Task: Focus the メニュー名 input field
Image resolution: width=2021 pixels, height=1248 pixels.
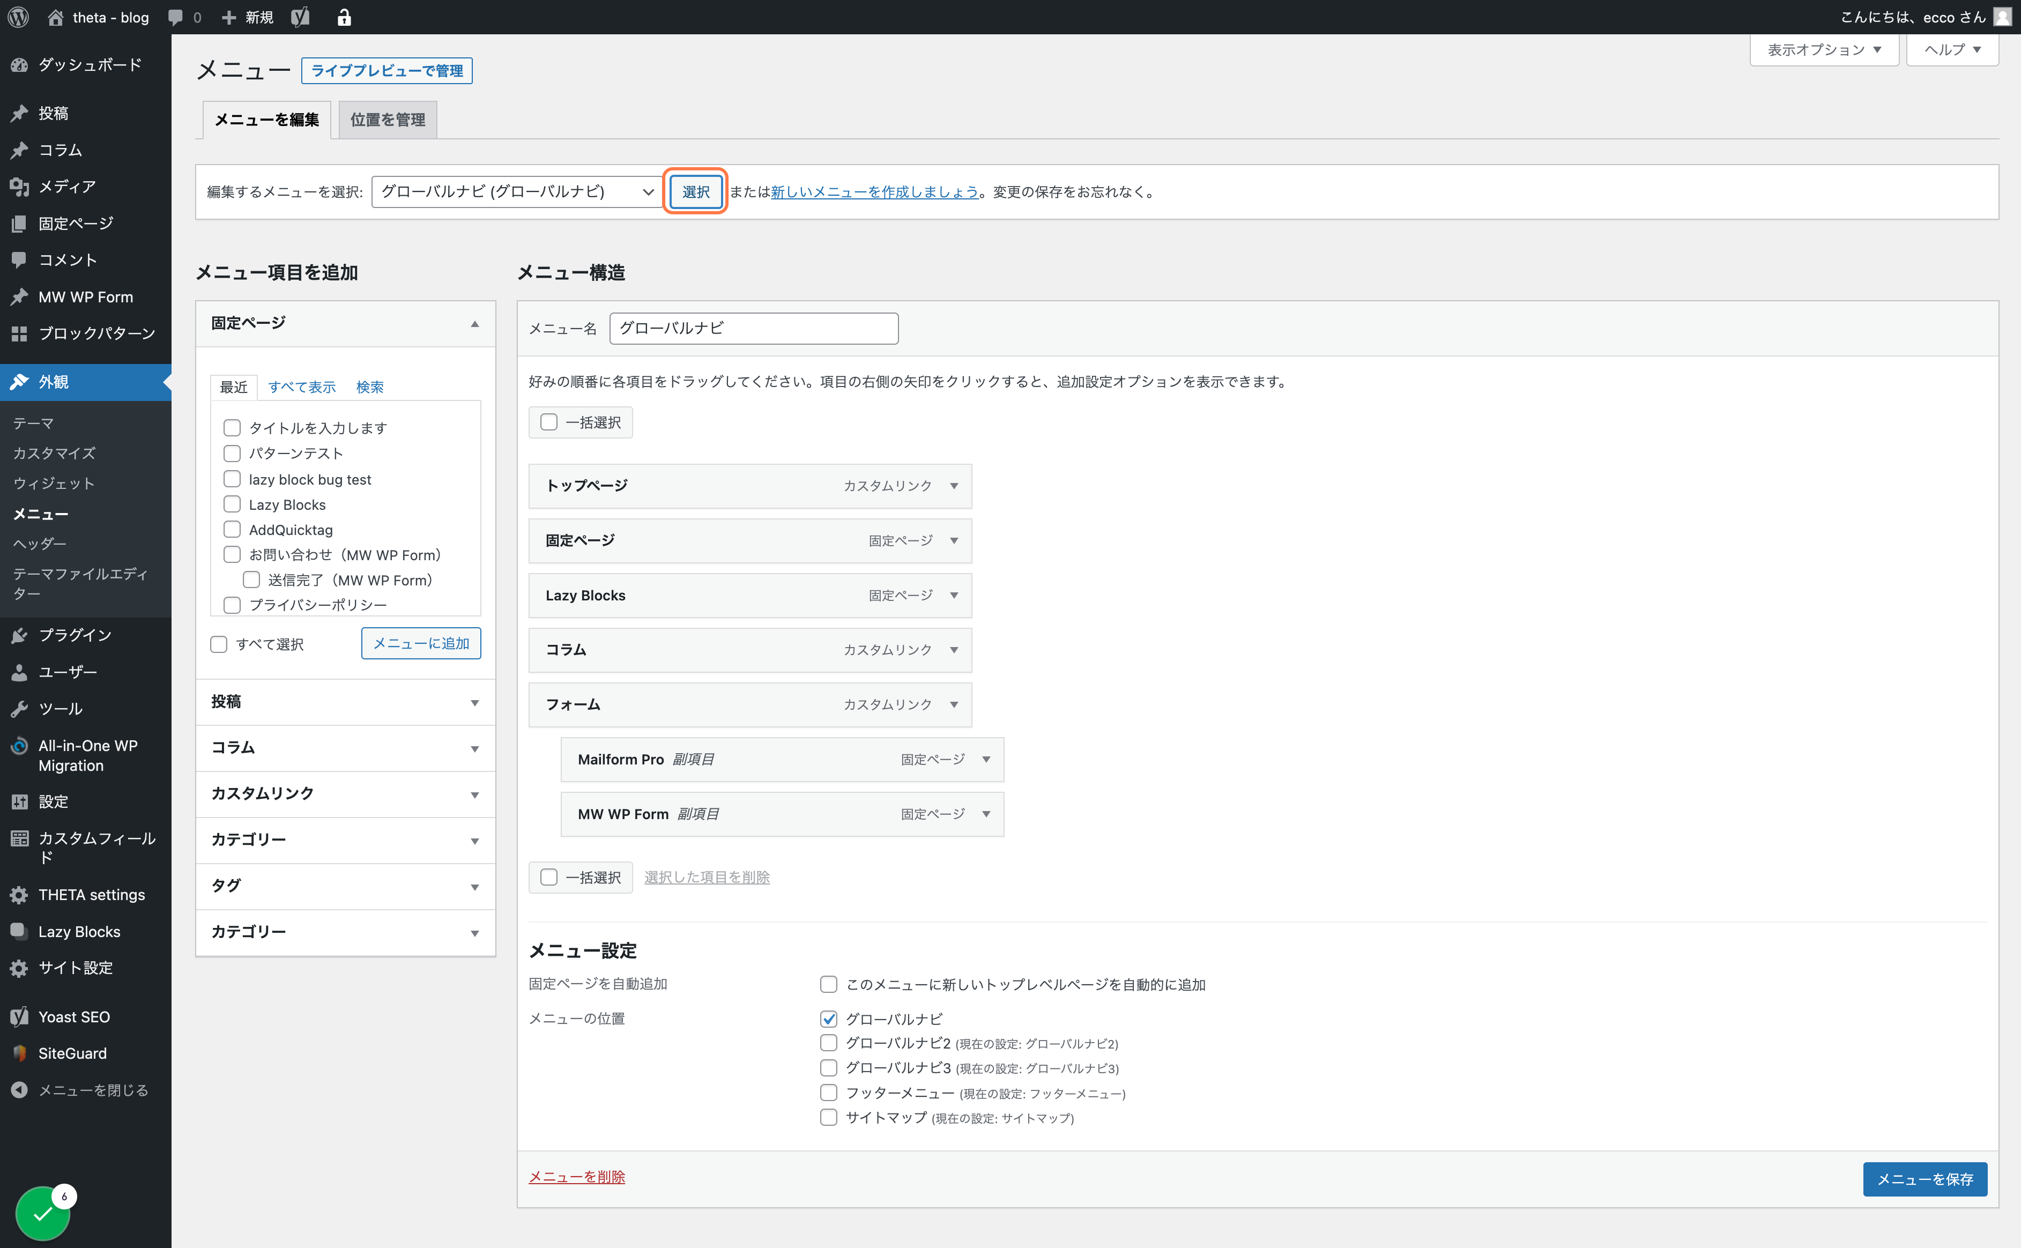Action: click(x=753, y=329)
